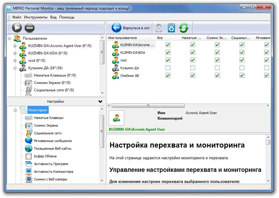Open the Помощь menu

67,17
